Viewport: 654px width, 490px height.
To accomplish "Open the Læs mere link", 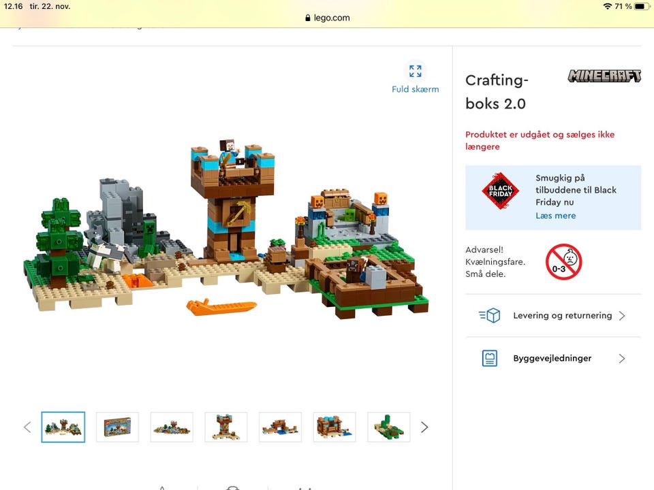I will point(556,216).
